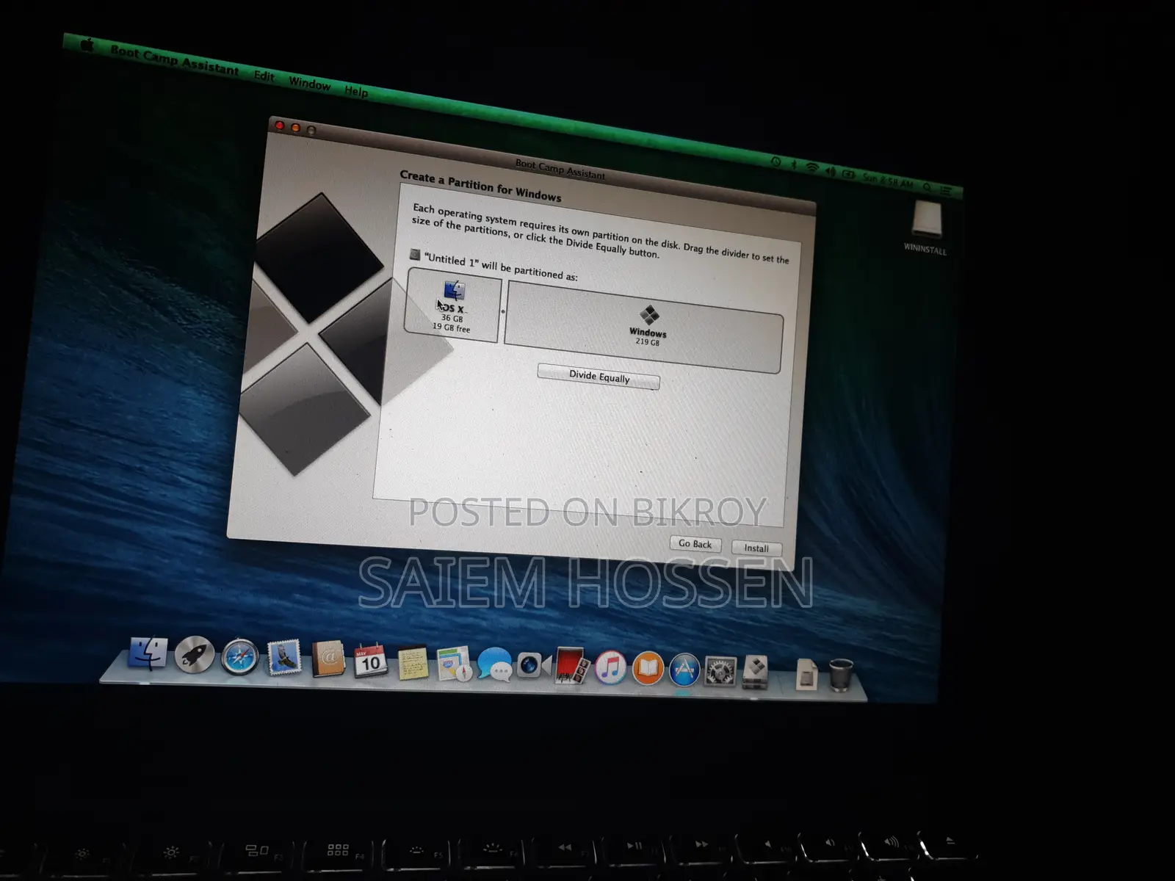The image size is (1175, 881).
Task: Open the Window menu
Action: pos(310,84)
